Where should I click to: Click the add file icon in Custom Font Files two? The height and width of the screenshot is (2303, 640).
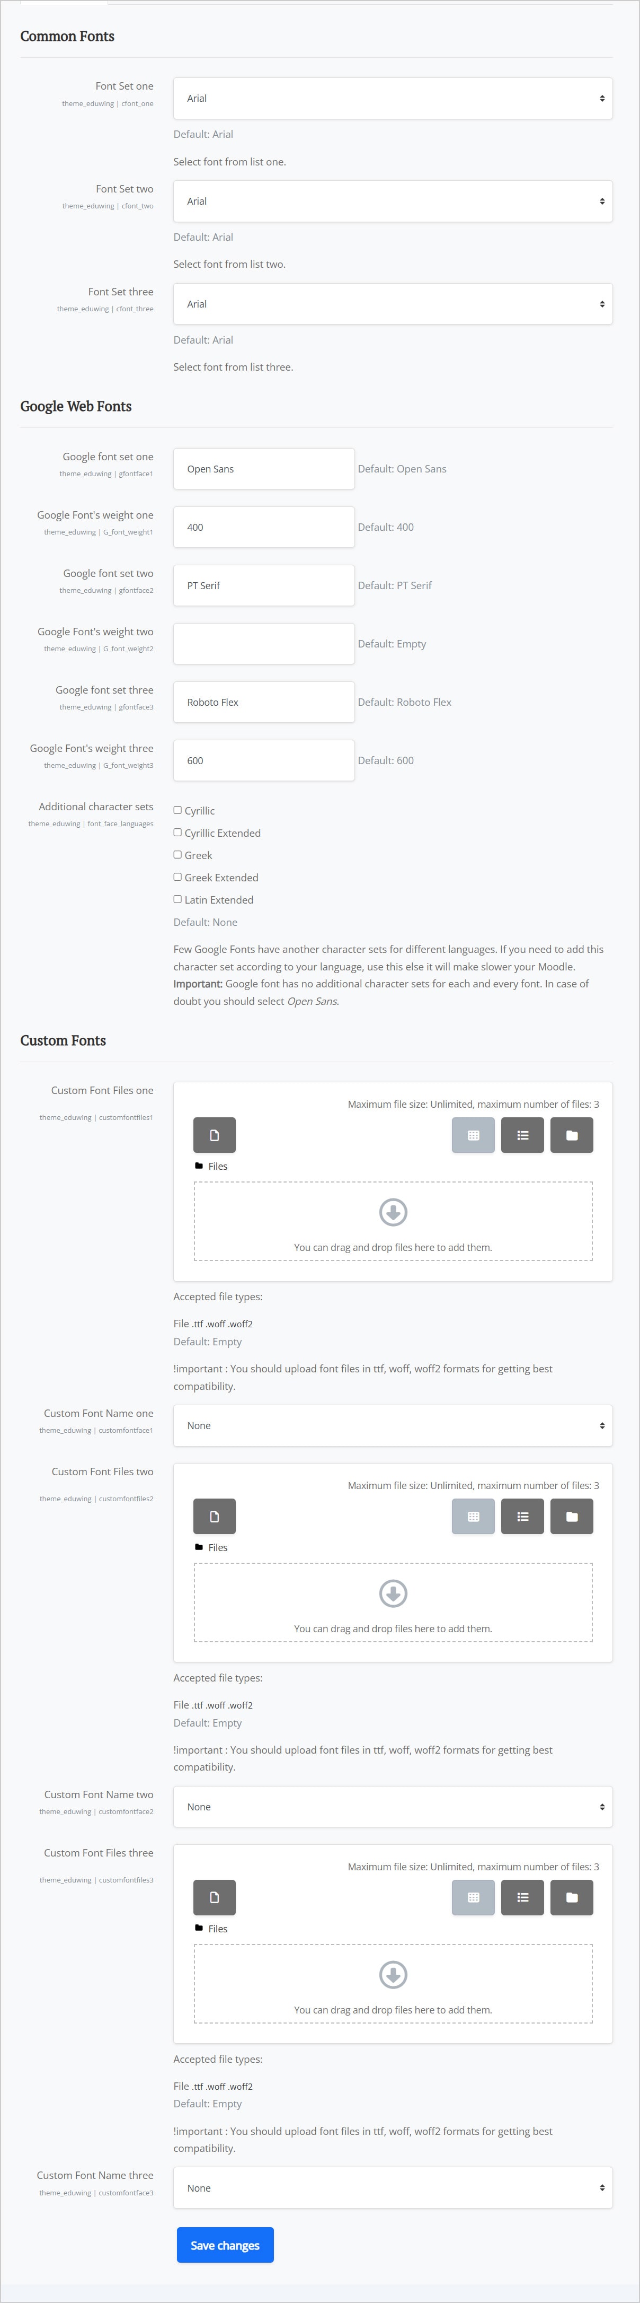pos(214,1516)
